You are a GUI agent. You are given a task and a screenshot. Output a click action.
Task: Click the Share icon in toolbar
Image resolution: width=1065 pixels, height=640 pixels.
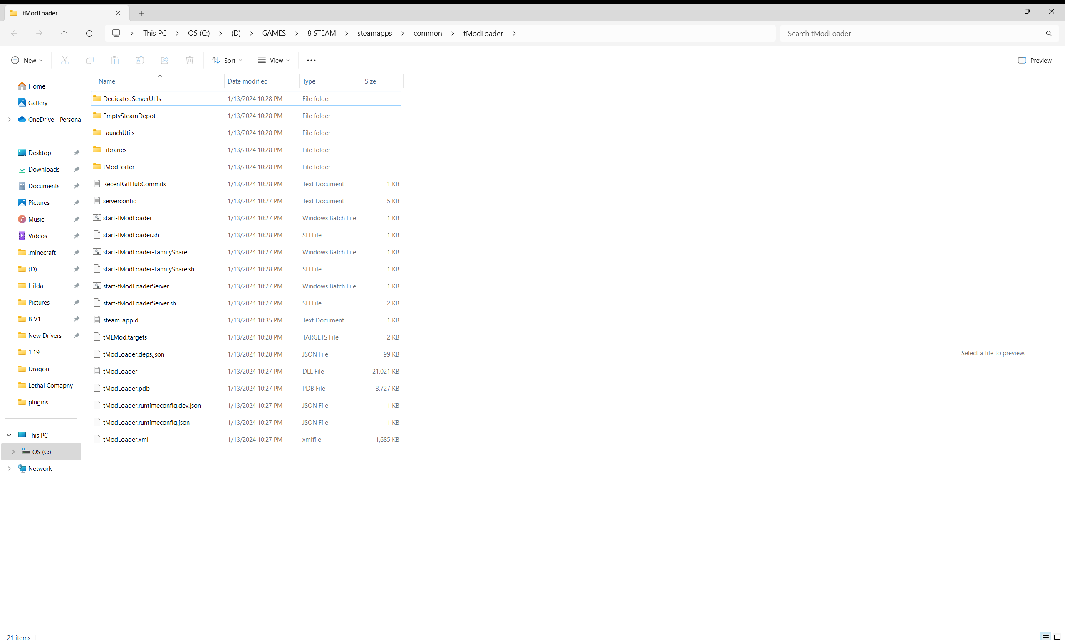164,60
